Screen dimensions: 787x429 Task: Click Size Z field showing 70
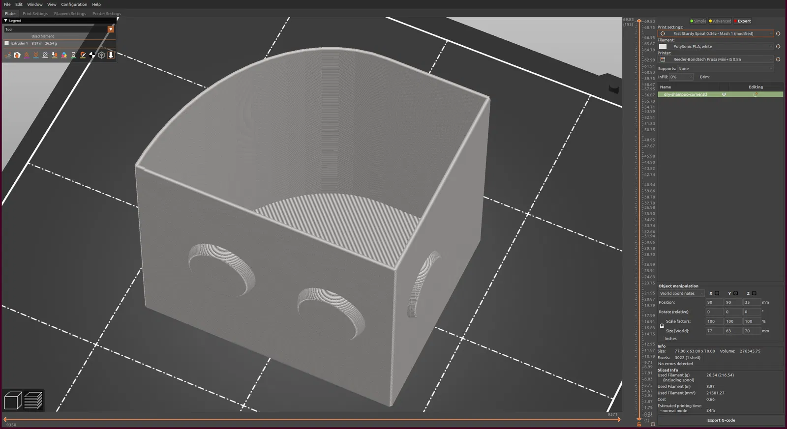pyautogui.click(x=752, y=331)
